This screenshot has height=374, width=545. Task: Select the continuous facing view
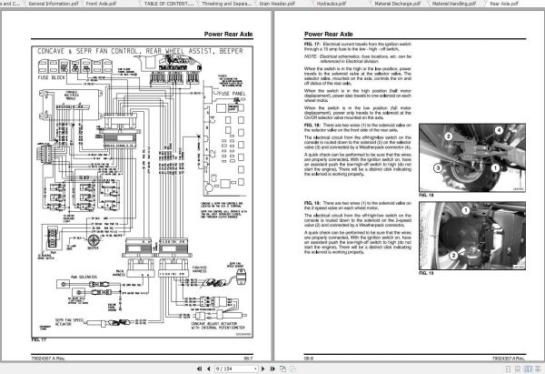(539, 369)
